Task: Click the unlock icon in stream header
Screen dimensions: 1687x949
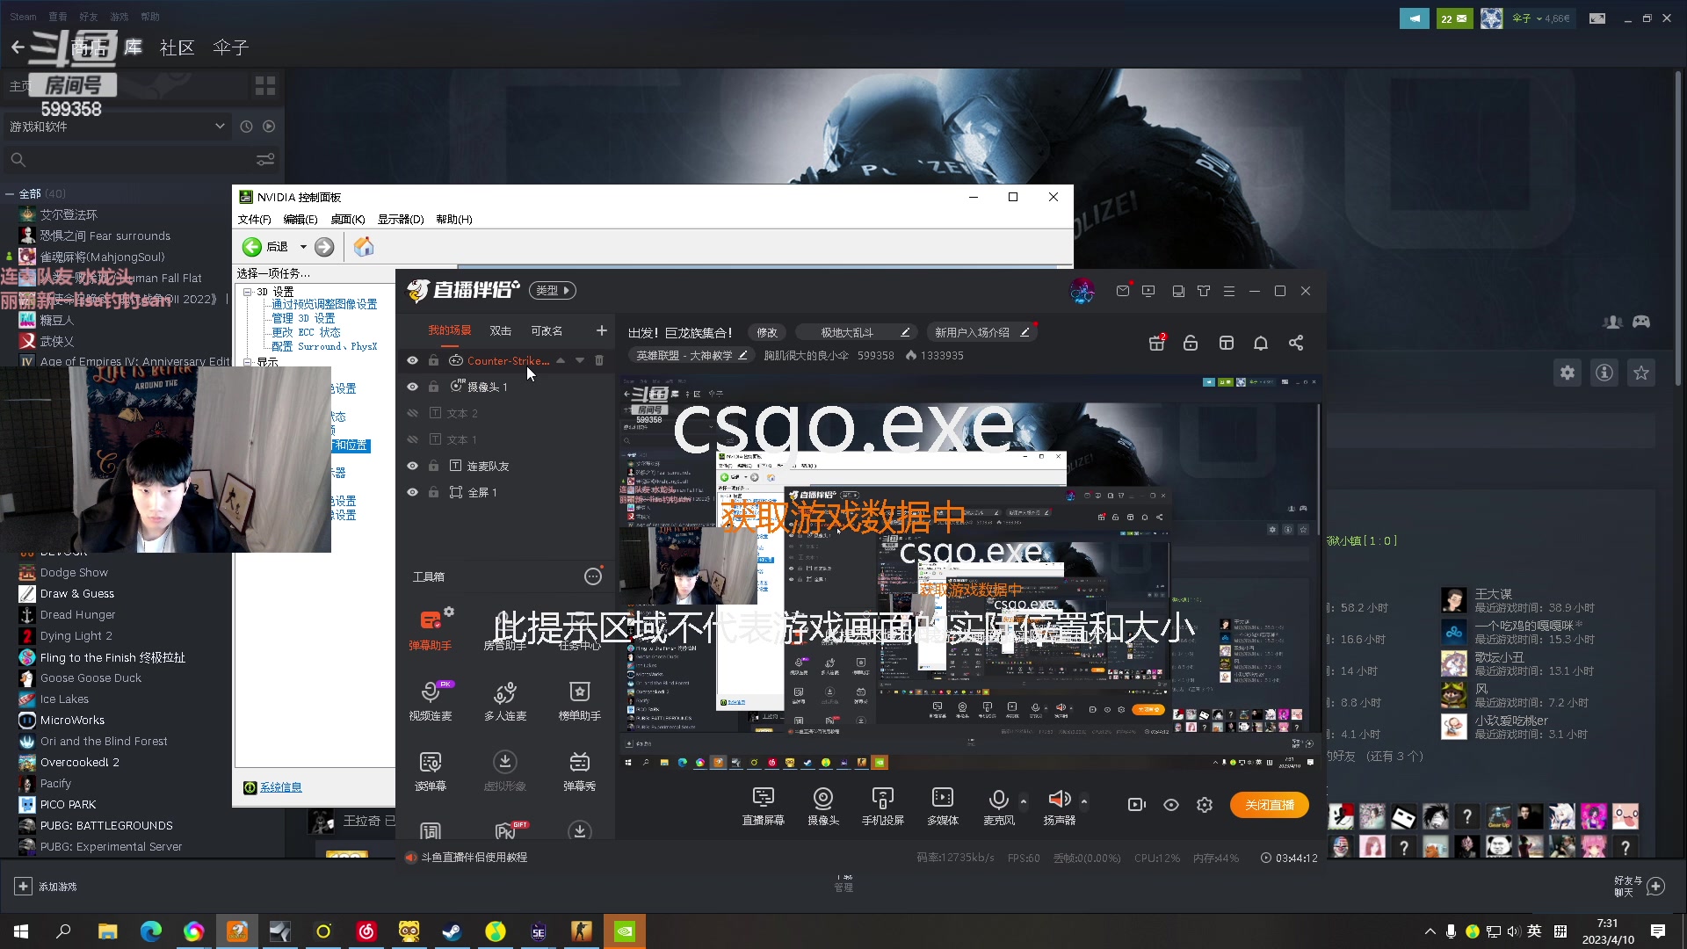Action: pos(1191,343)
